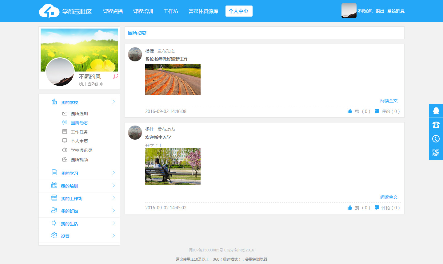Collapse the 我的学校 section chevron
The height and width of the screenshot is (264, 443).
(x=114, y=102)
